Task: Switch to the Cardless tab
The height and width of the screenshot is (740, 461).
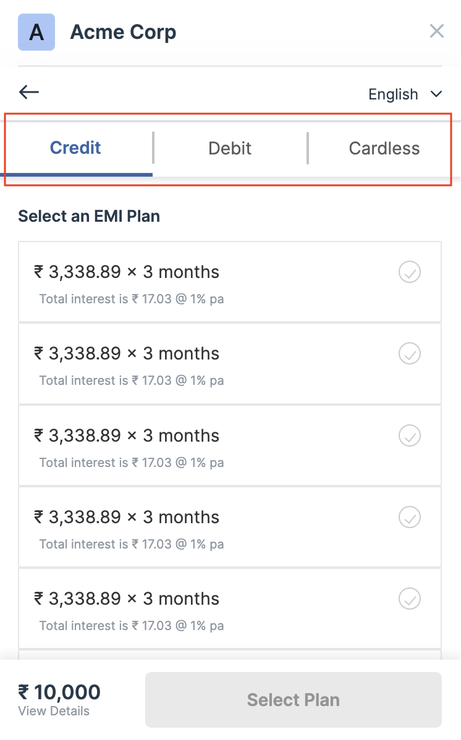Action: [384, 148]
